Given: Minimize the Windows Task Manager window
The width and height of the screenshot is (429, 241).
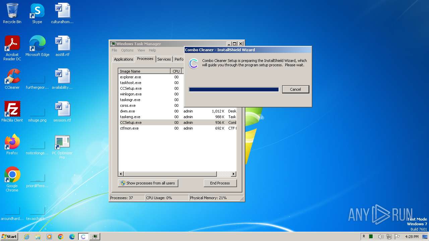Looking at the screenshot, I should [x=229, y=44].
